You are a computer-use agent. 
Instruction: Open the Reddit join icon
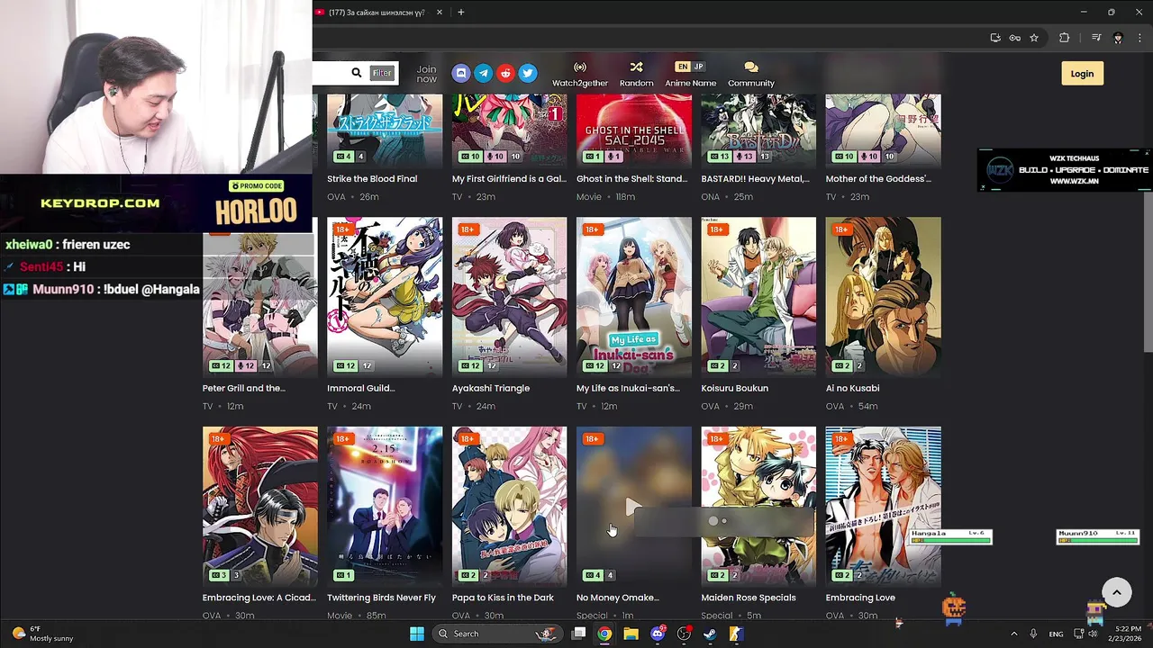(x=505, y=74)
